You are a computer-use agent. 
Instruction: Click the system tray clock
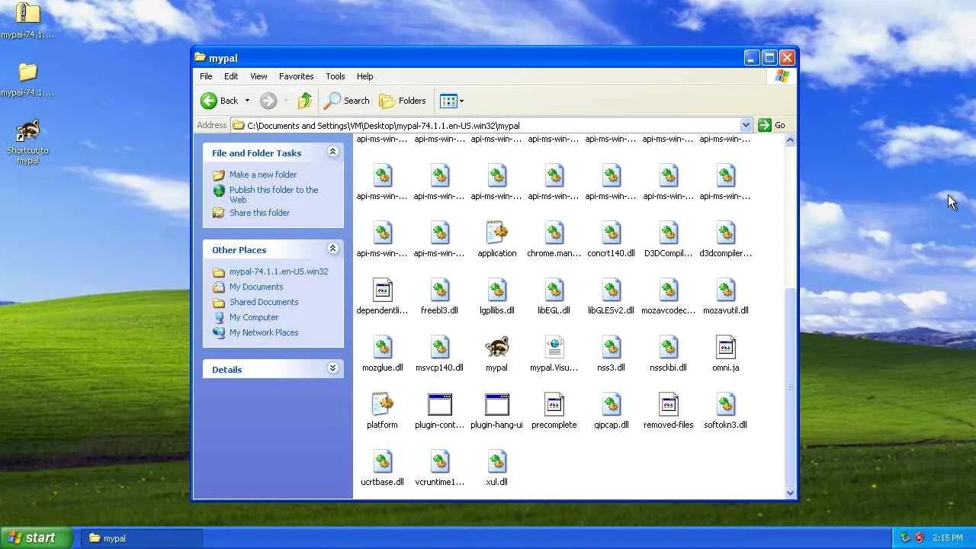click(947, 538)
